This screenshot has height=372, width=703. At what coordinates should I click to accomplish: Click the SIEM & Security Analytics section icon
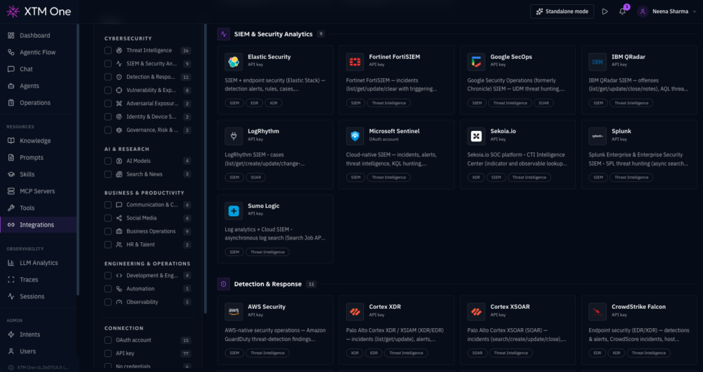224,34
